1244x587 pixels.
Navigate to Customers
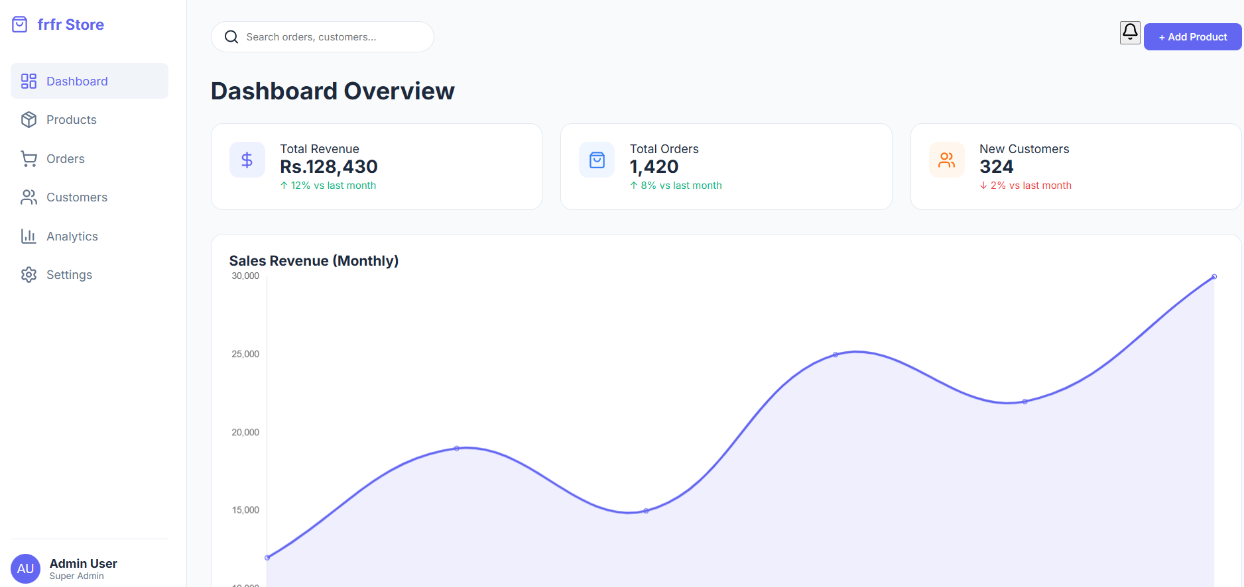[x=90, y=197]
